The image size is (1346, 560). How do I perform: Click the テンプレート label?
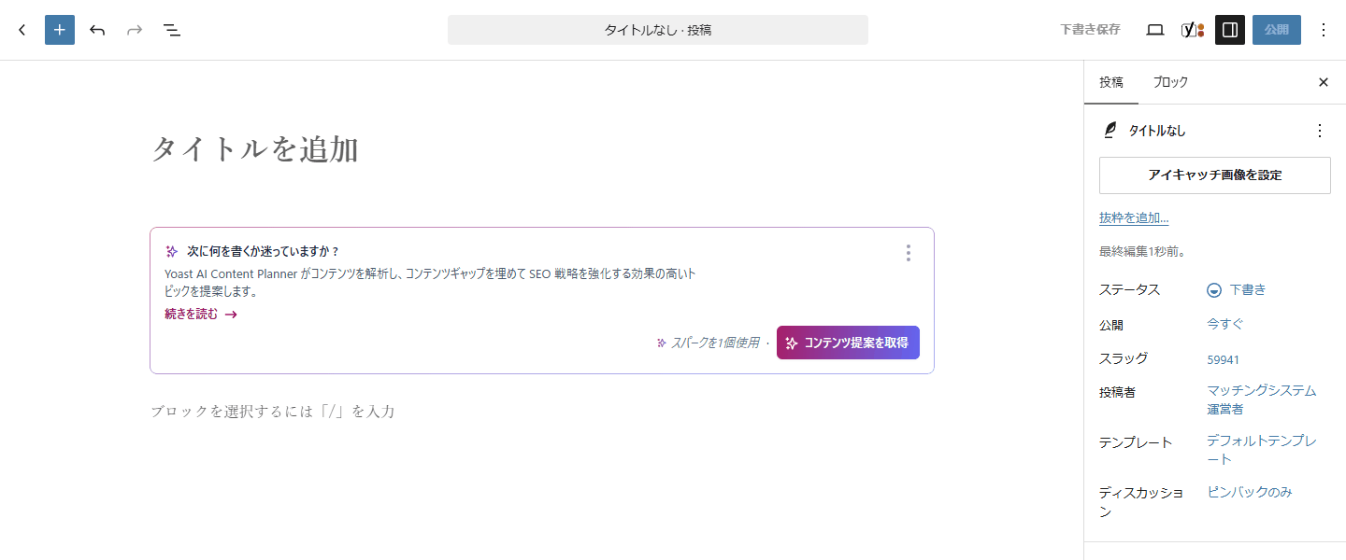(1136, 442)
